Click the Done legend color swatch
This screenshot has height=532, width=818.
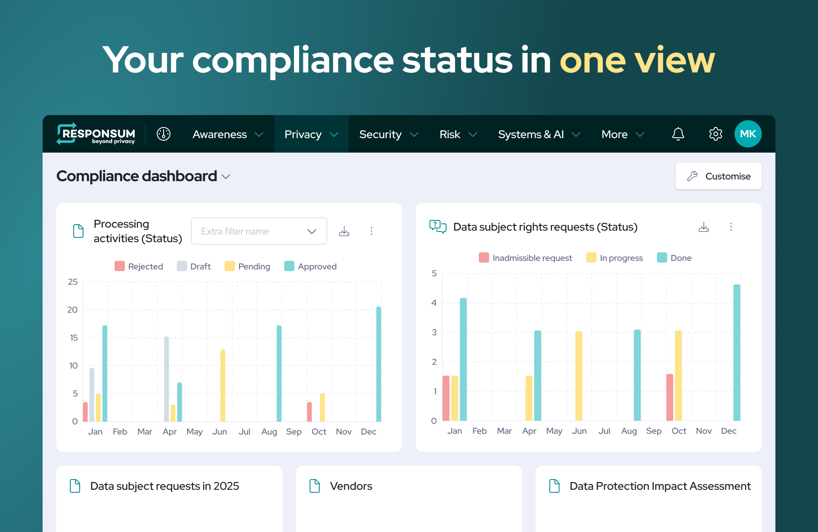662,258
